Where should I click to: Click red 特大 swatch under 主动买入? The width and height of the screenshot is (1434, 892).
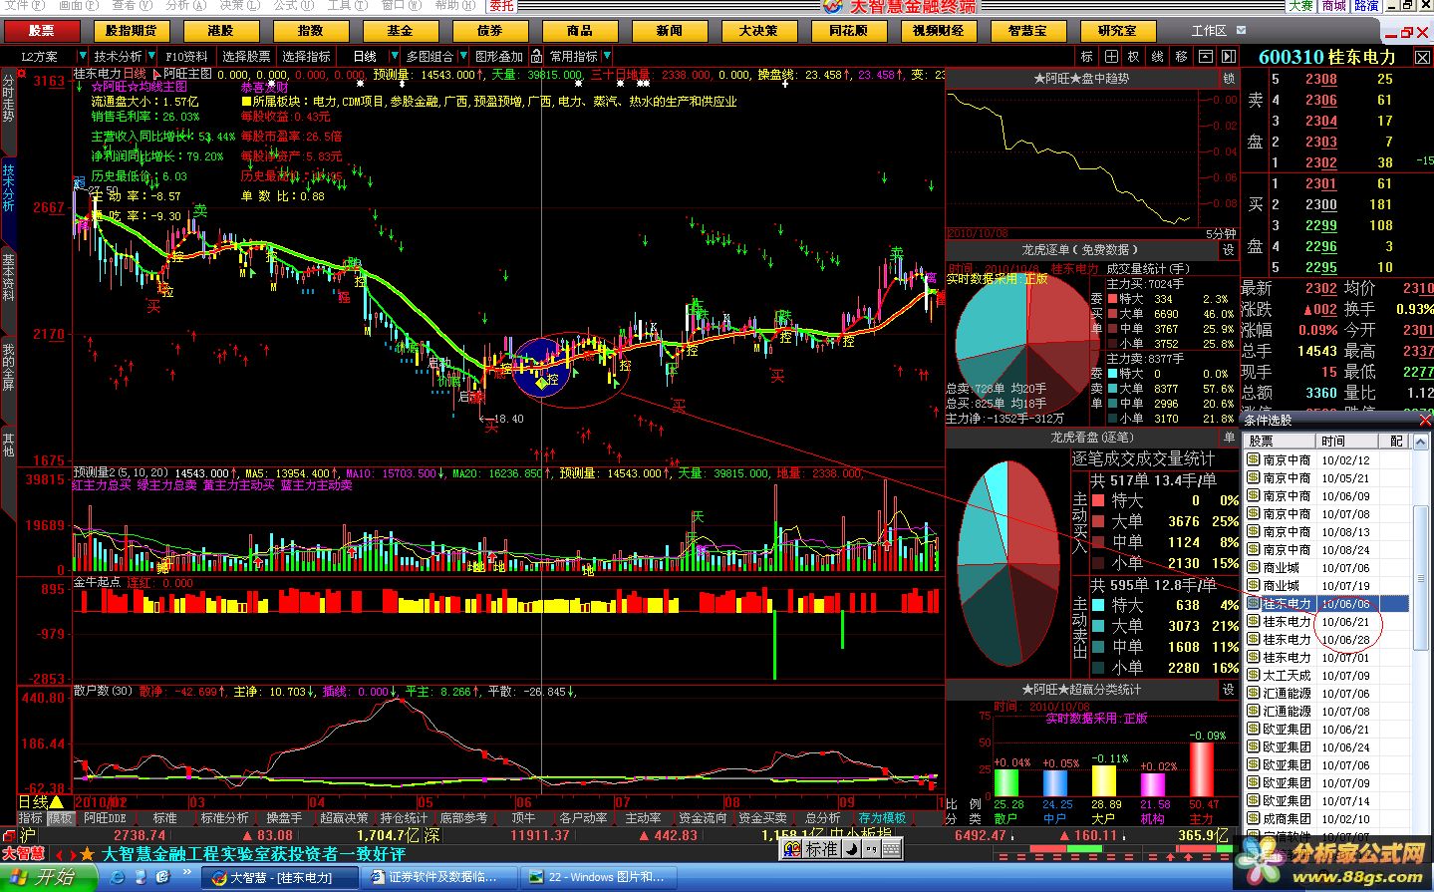click(1098, 500)
